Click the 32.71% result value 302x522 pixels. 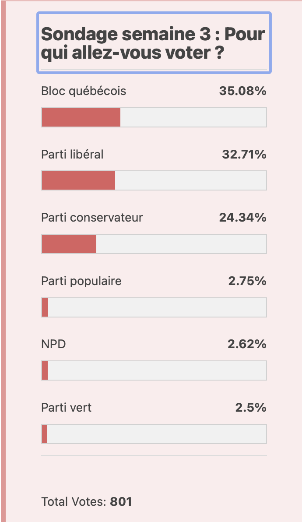click(x=244, y=155)
